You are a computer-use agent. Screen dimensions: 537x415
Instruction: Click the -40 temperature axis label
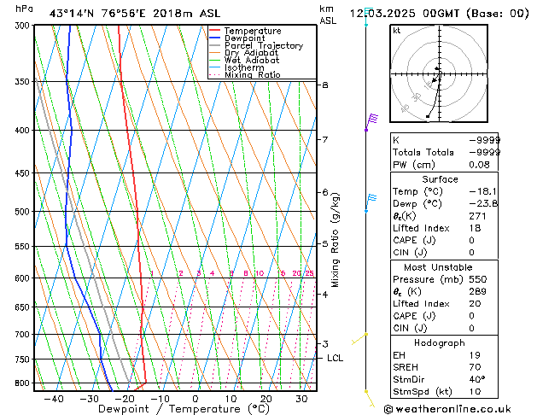tap(54, 399)
